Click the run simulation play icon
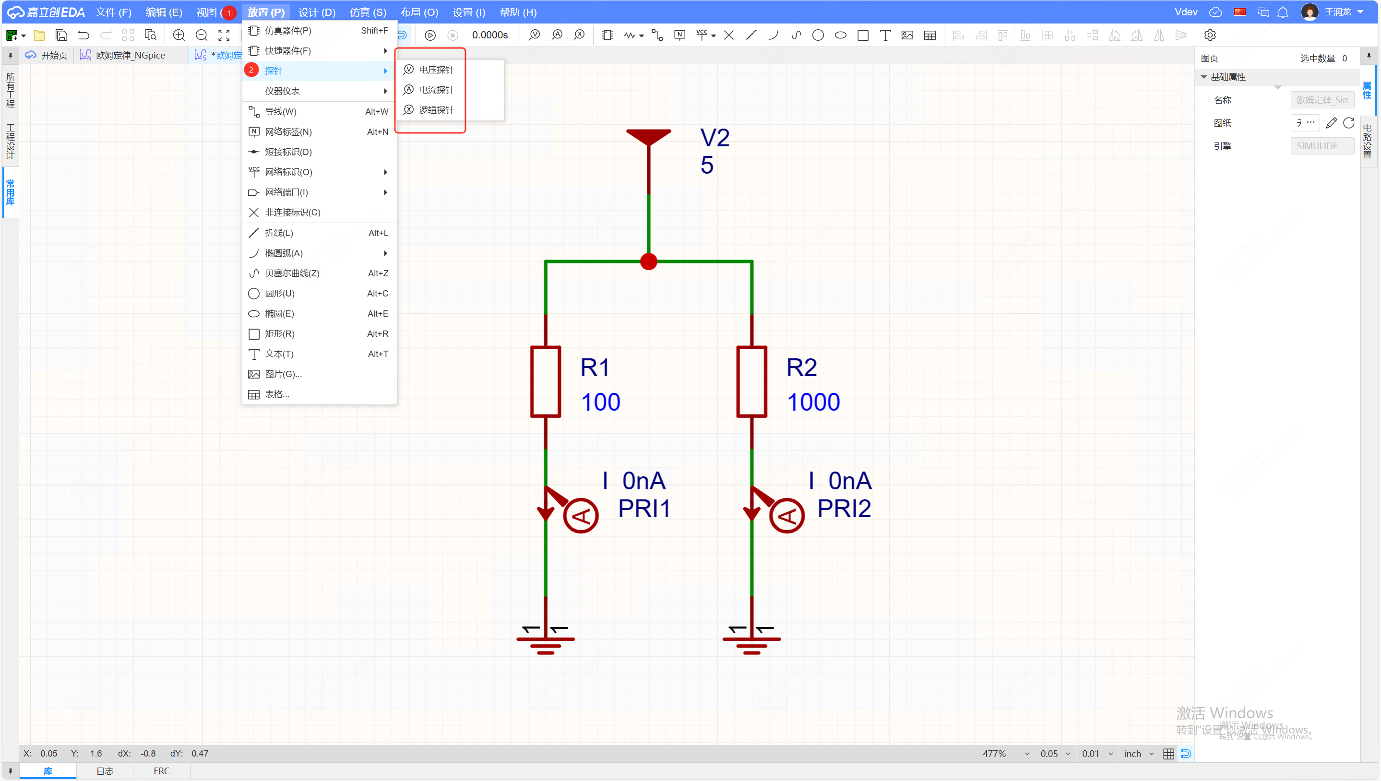Image resolution: width=1381 pixels, height=781 pixels. coord(430,35)
